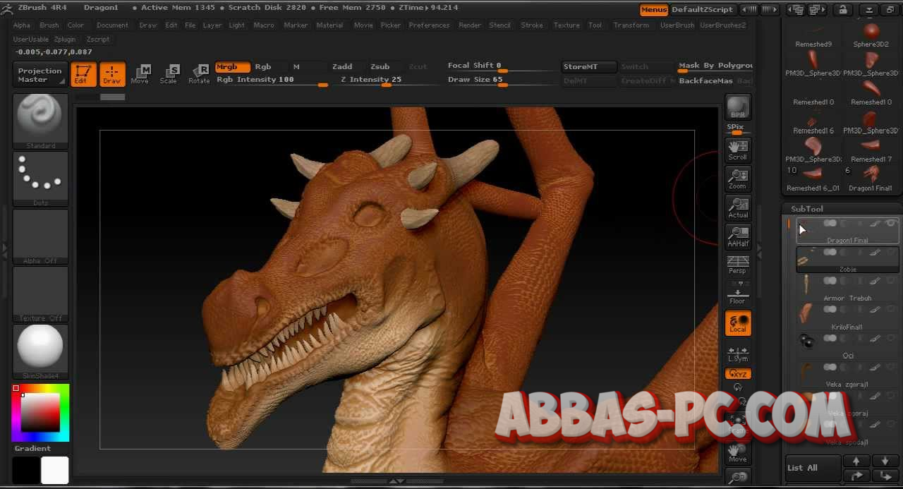Viewport: 903px width, 489px height.
Task: Toggle Zadd sculpting mode
Action: [341, 66]
